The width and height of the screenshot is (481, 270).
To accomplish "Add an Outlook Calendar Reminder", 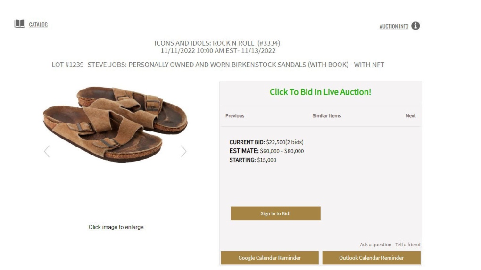I will pos(371,258).
